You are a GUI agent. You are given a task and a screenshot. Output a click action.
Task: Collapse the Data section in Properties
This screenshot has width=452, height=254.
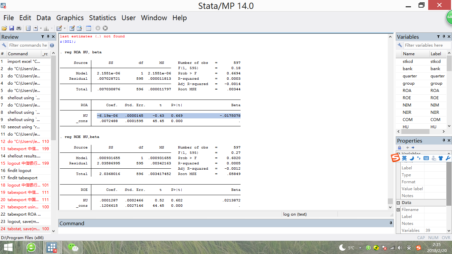tap(398, 203)
